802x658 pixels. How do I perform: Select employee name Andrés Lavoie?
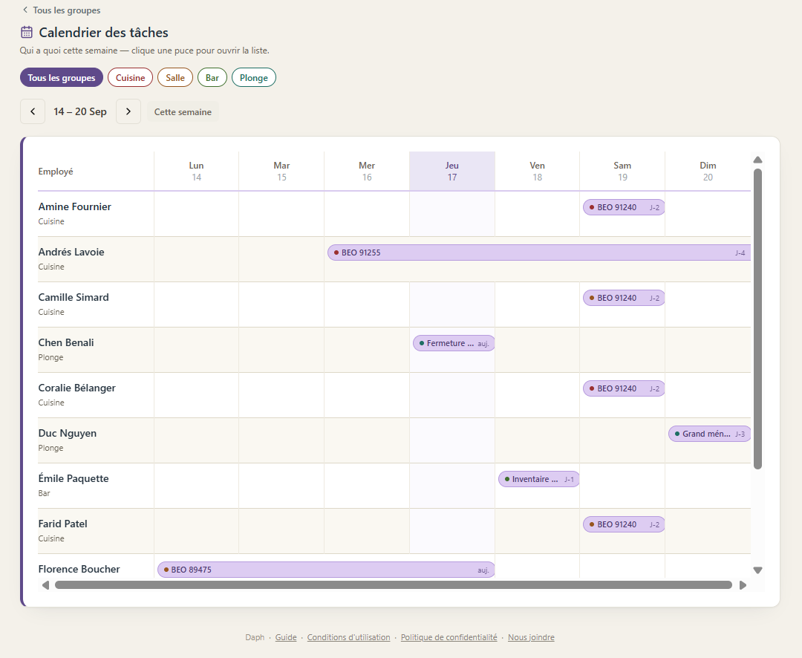pos(71,252)
